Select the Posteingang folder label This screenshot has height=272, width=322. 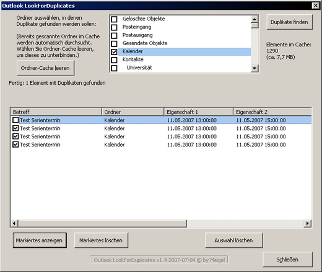click(137, 27)
